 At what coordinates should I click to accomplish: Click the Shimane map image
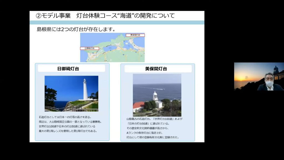tap(112, 47)
